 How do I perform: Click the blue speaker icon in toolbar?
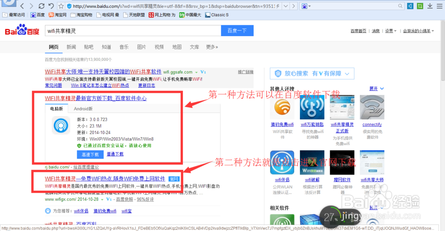point(410,6)
